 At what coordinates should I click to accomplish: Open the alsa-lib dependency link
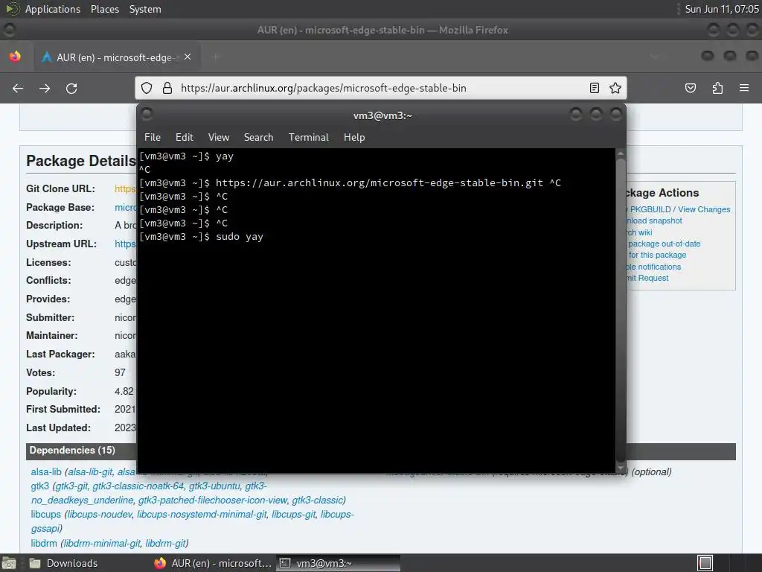[x=46, y=471]
